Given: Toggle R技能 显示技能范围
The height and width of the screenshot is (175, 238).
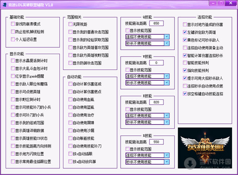Looking at the screenshot, I should tap(127, 149).
